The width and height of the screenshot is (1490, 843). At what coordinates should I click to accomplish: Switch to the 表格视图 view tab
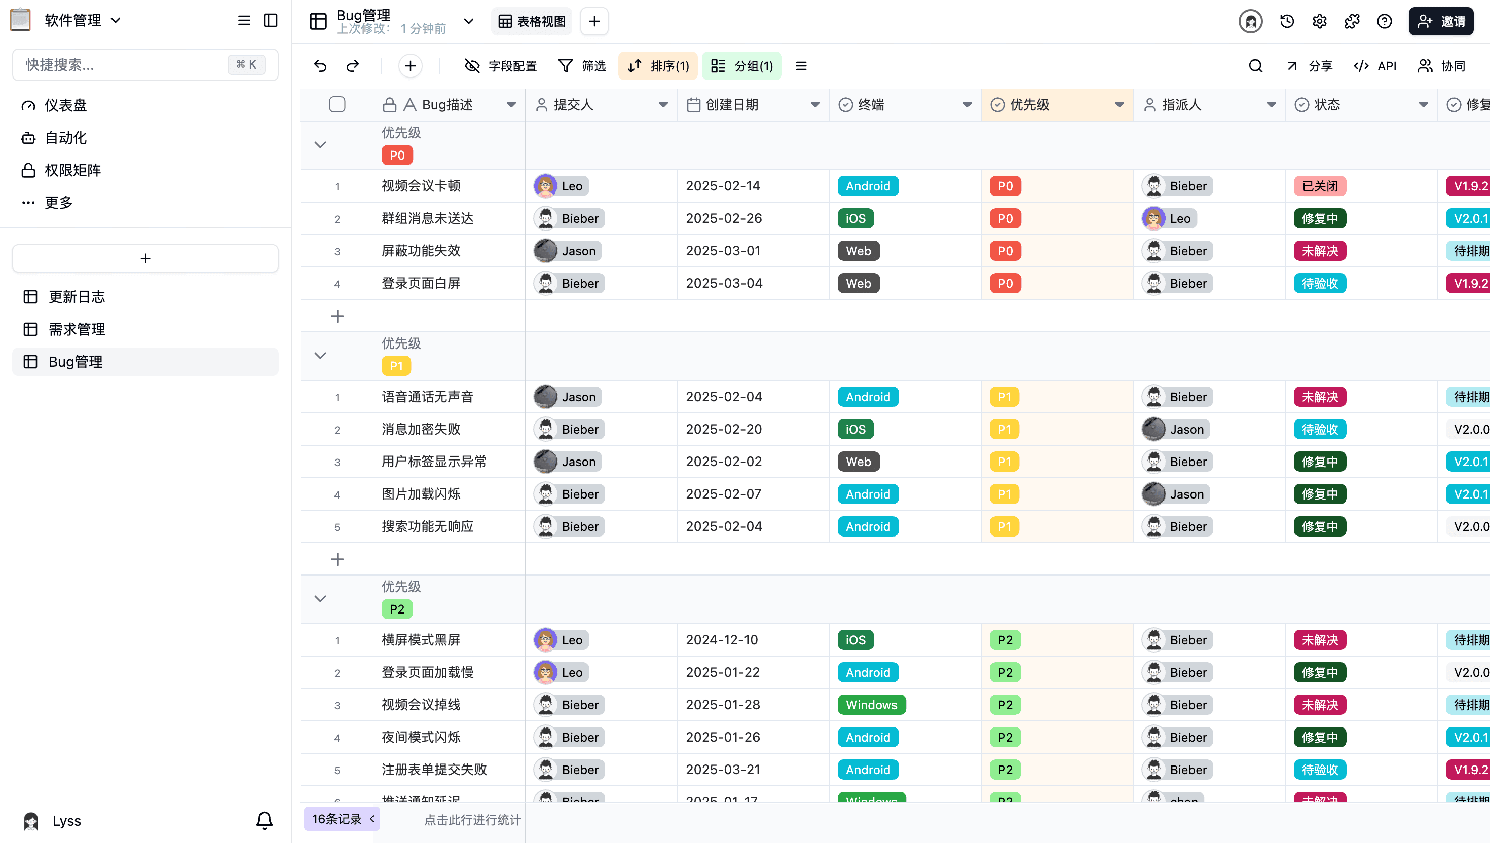pos(531,21)
